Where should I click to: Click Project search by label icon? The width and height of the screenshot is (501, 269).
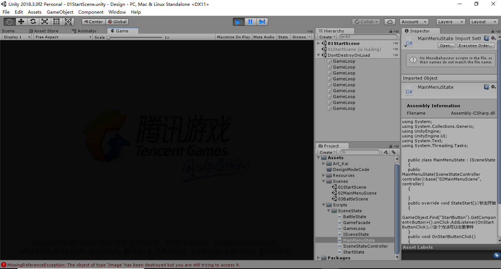pos(394,152)
